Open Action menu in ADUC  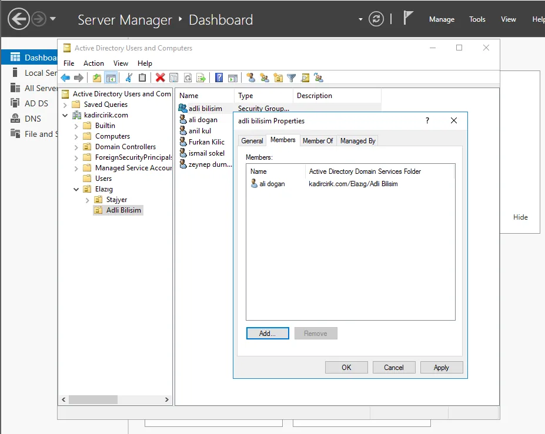click(93, 63)
